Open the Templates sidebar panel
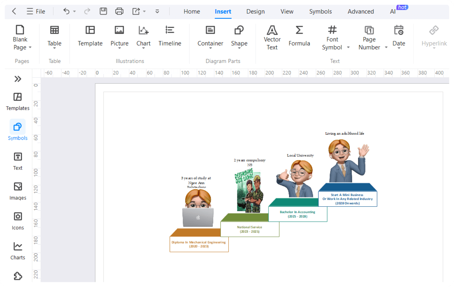Screen dimensions: 454x287 (x=18, y=101)
